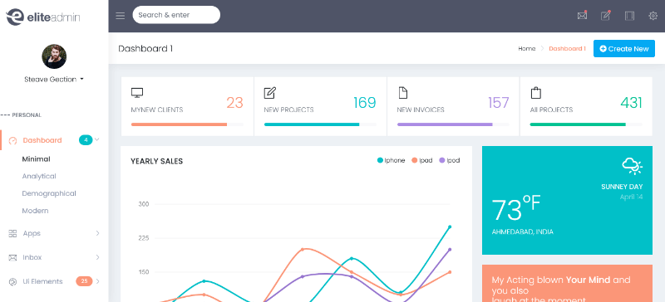The height and width of the screenshot is (302, 665).
Task: Click the SUNNEY DAY label
Action: (622, 187)
